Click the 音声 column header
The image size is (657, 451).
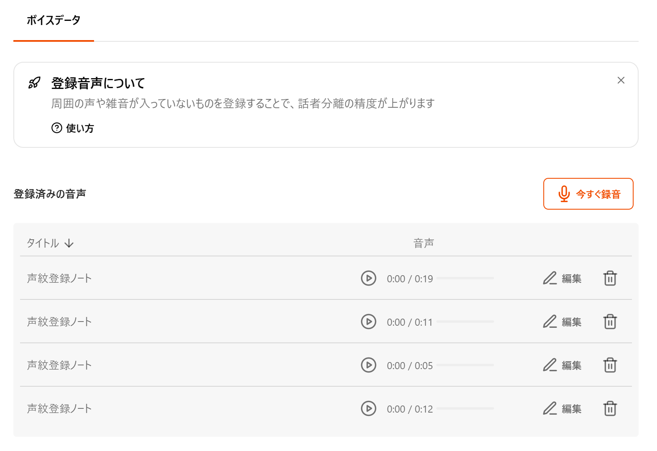click(x=423, y=243)
